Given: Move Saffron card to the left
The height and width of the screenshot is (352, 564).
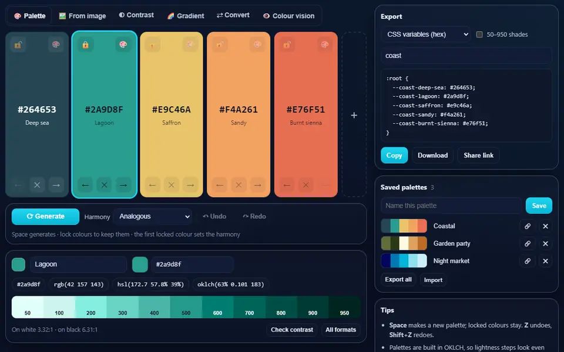Looking at the screenshot, I should 153,185.
